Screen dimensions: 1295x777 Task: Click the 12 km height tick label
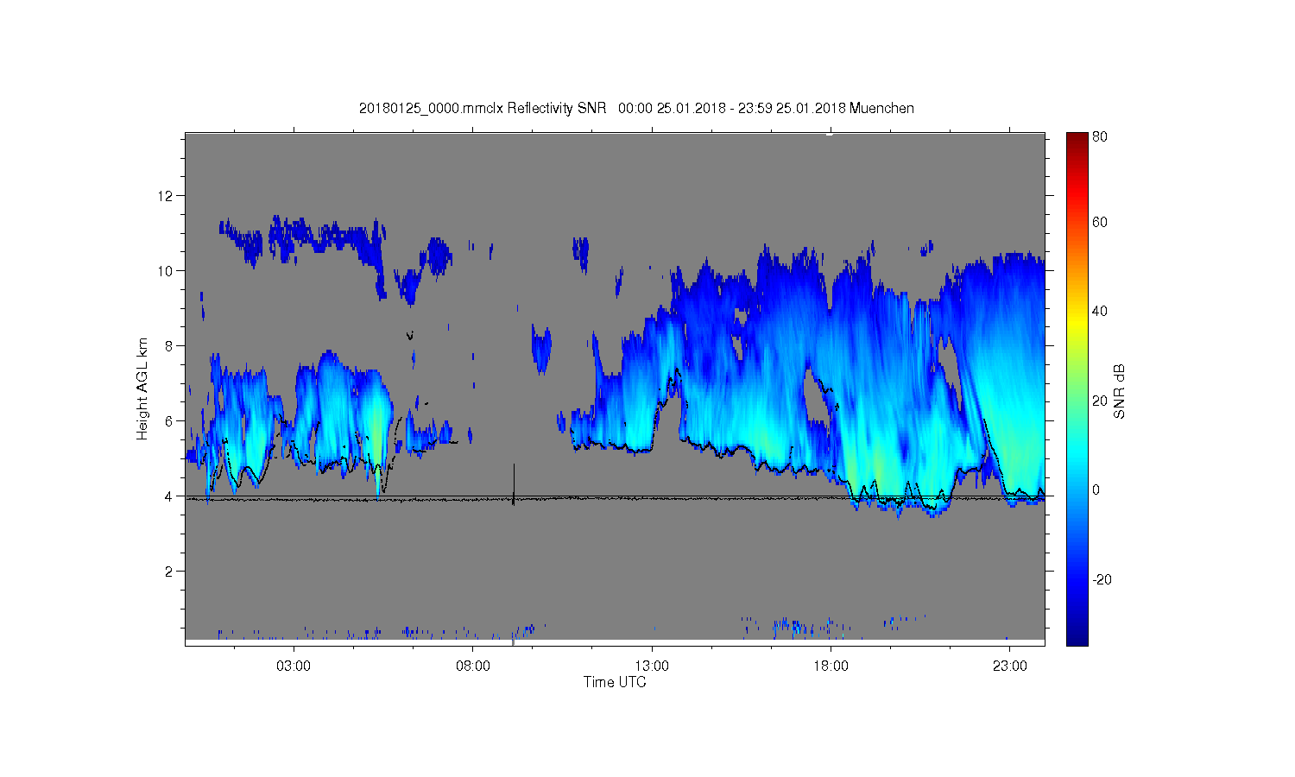click(165, 196)
